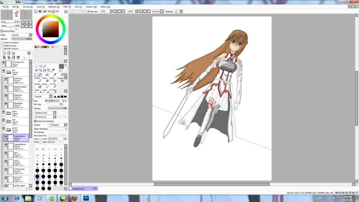This screenshot has width=359, height=202.
Task: Delete the selected layer with trash icon
Action: 18,57
